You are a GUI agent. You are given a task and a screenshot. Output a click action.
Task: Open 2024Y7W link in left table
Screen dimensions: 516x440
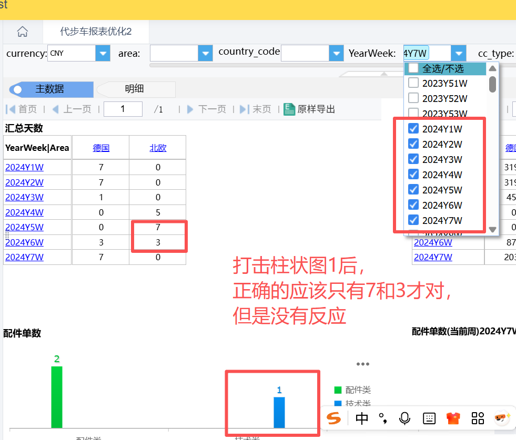[24, 257]
